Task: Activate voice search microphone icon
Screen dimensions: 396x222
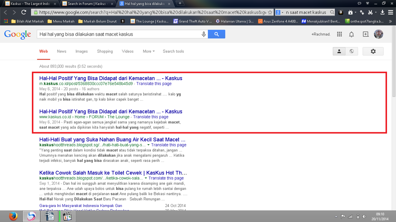Action: click(x=204, y=34)
